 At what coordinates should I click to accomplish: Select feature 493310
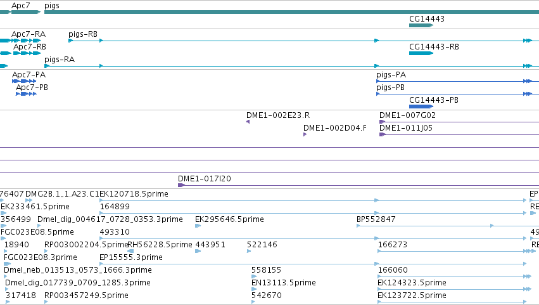115,232
